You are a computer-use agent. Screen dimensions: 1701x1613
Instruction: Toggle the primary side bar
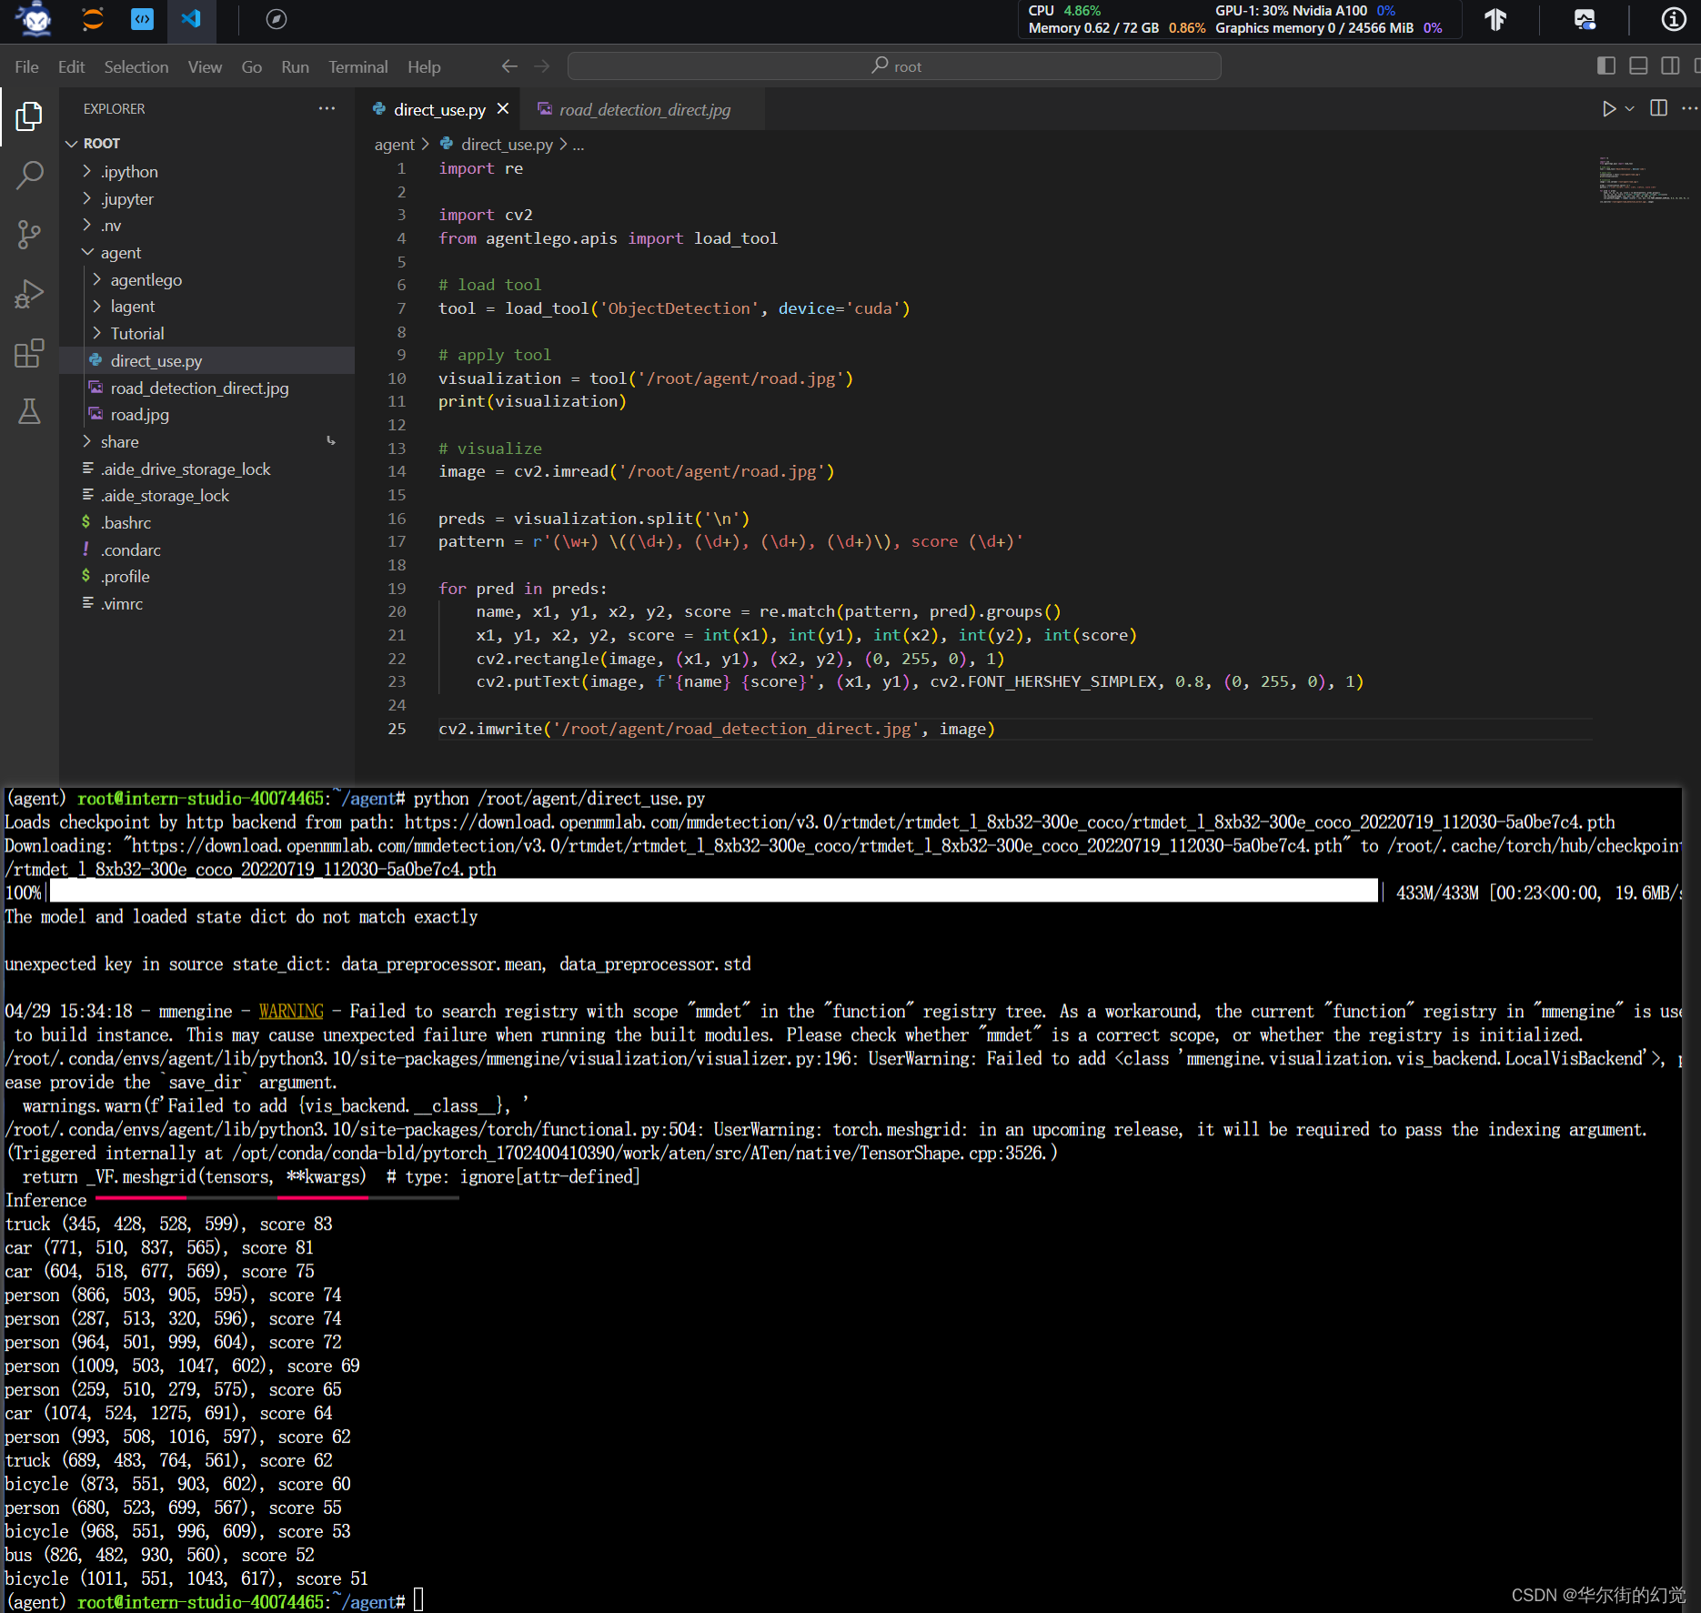click(1606, 66)
